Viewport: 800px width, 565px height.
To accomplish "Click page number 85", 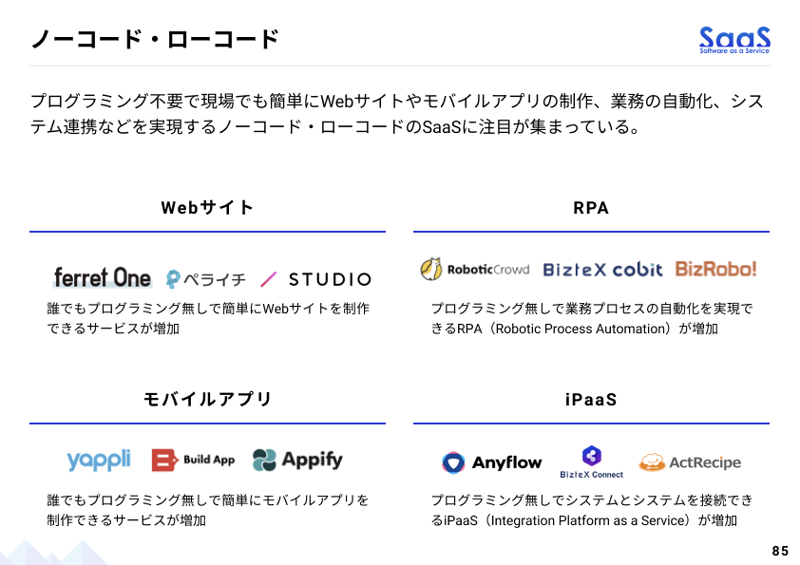I will coord(780,551).
